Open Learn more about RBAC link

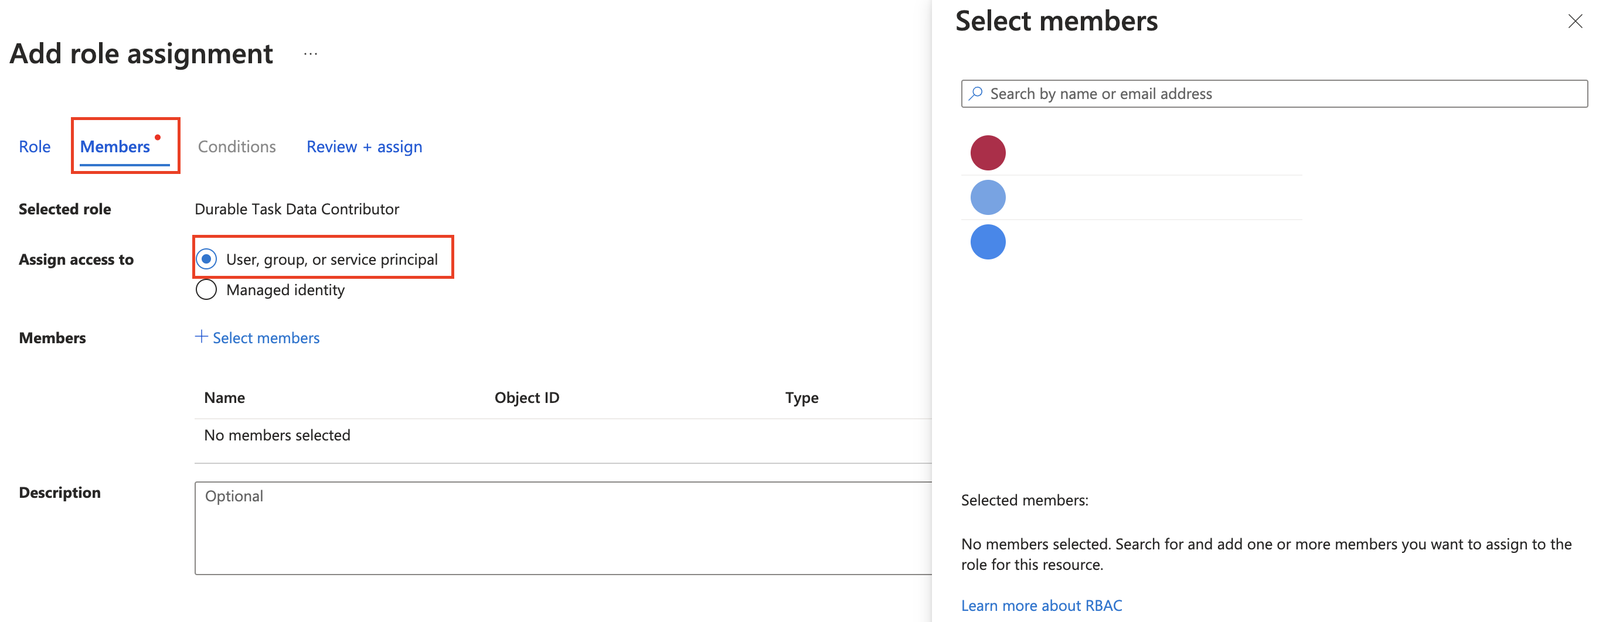(x=1041, y=605)
